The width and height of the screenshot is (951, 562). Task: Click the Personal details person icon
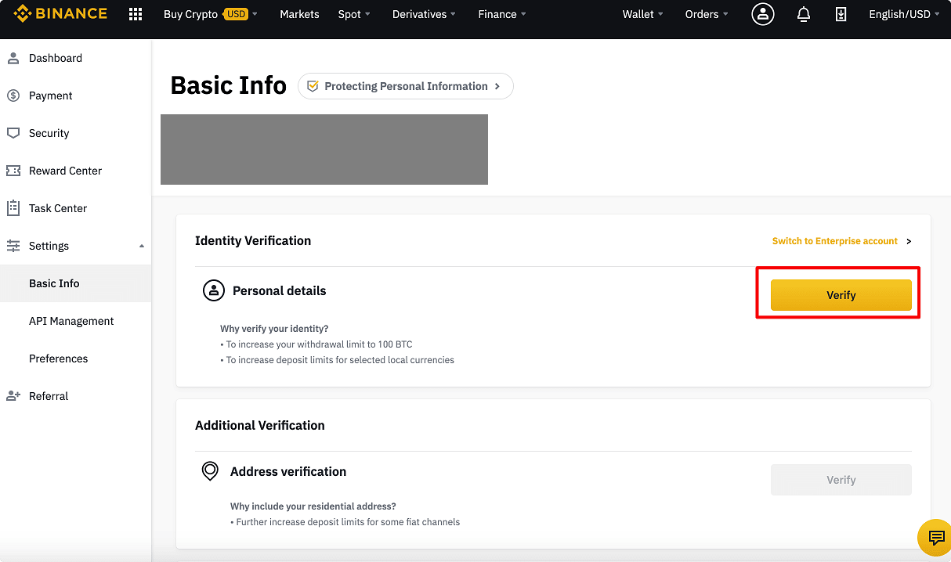(213, 290)
